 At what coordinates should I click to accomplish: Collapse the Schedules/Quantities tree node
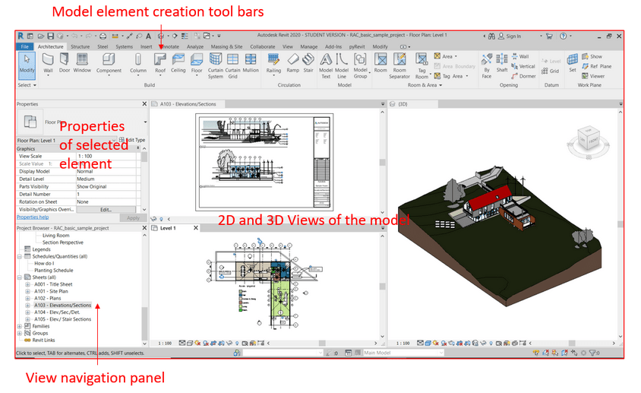pos(19,256)
